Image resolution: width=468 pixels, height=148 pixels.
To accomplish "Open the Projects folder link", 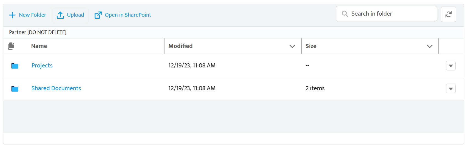I will tap(42, 66).
